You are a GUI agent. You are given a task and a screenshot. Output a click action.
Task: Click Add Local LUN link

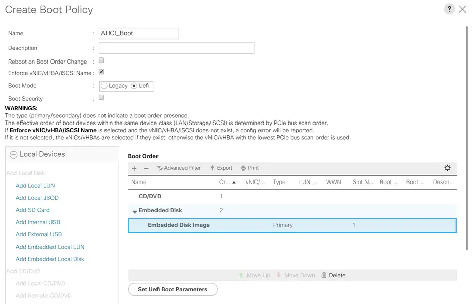click(x=35, y=186)
